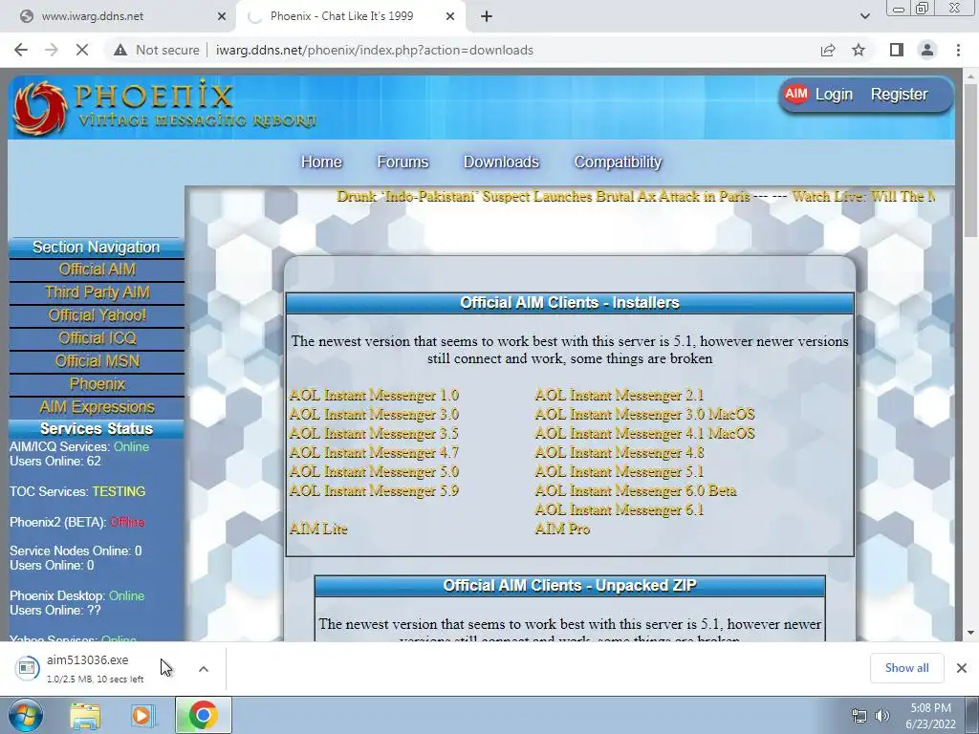Viewport: 979px width, 734px height.
Task: Go to the Home menu item
Action: tap(321, 162)
